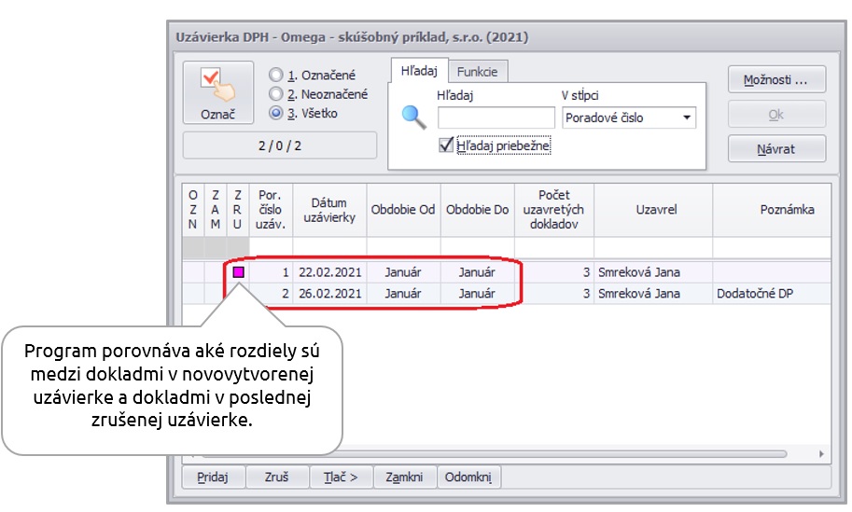
Task: Select the '3. Všetko' radio button
Action: [275, 114]
